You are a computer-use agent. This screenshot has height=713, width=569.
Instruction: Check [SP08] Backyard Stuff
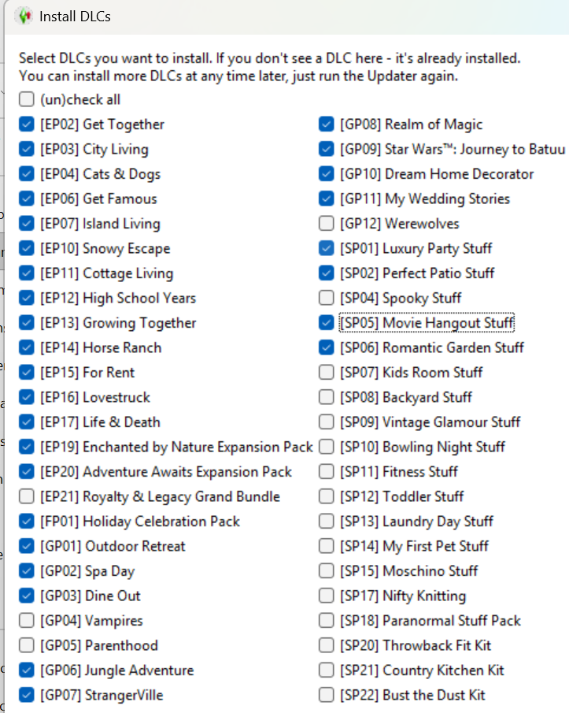click(x=326, y=397)
